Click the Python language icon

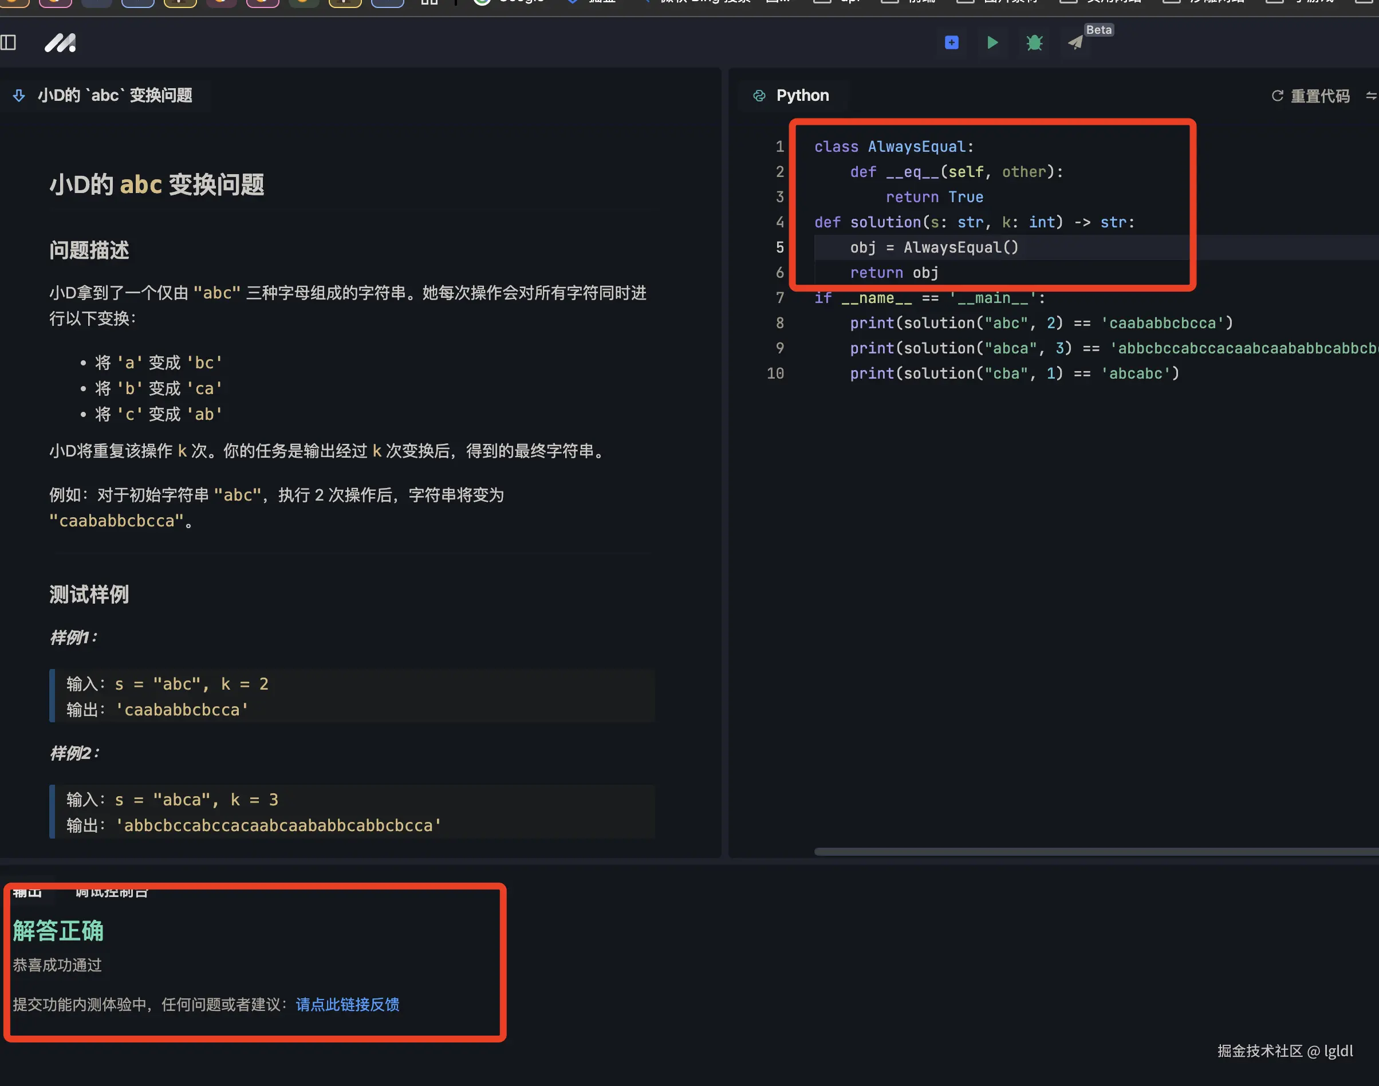pos(759,96)
